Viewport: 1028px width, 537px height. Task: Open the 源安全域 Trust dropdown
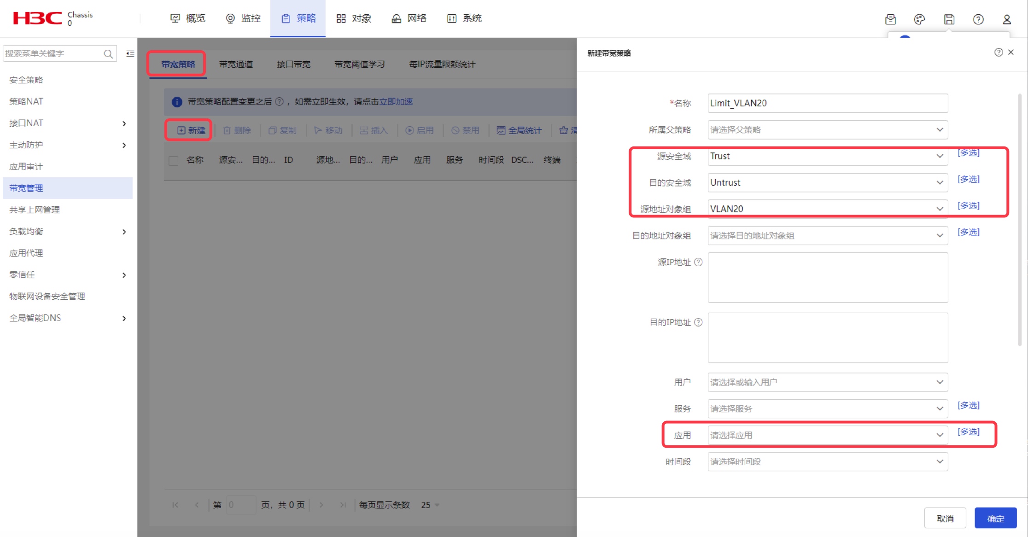coord(828,156)
